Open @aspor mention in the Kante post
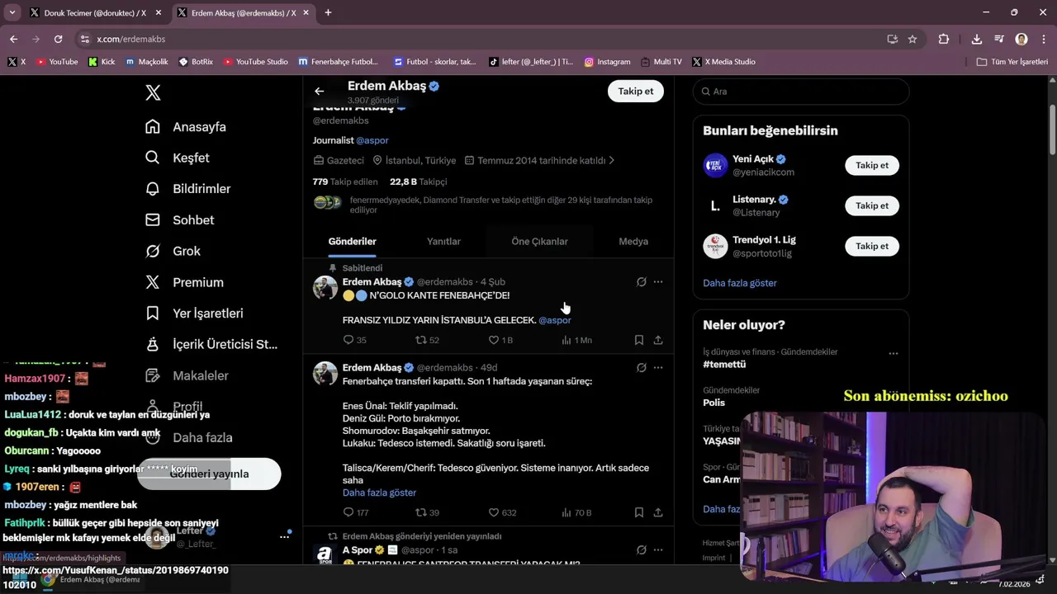1057x594 pixels. tap(555, 320)
